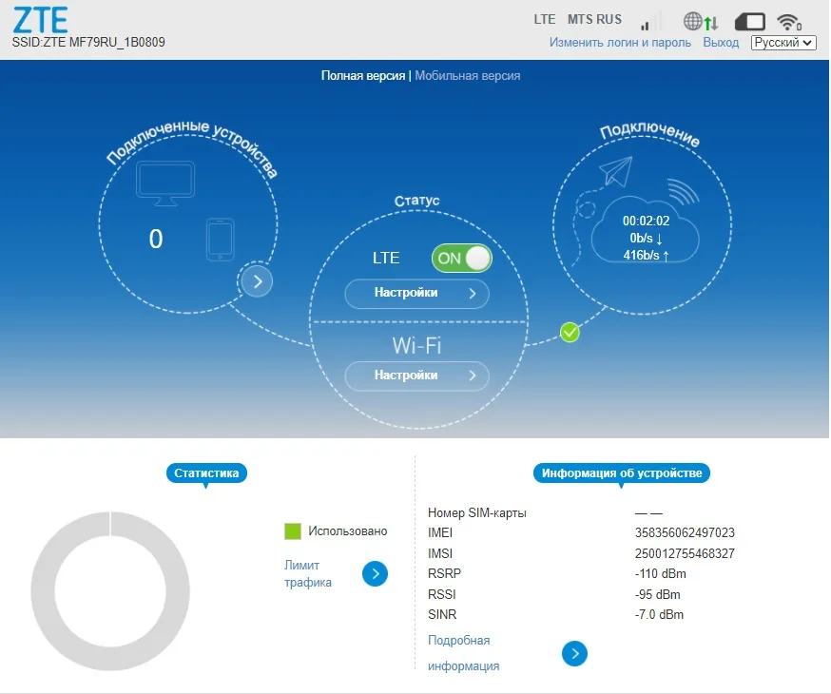Click the green Использовано color swatch
The image size is (831, 694).
tap(293, 531)
